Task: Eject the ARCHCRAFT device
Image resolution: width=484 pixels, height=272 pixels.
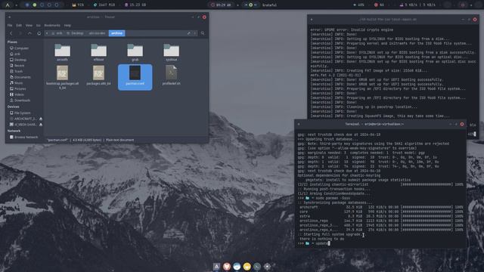Action: tap(40, 119)
